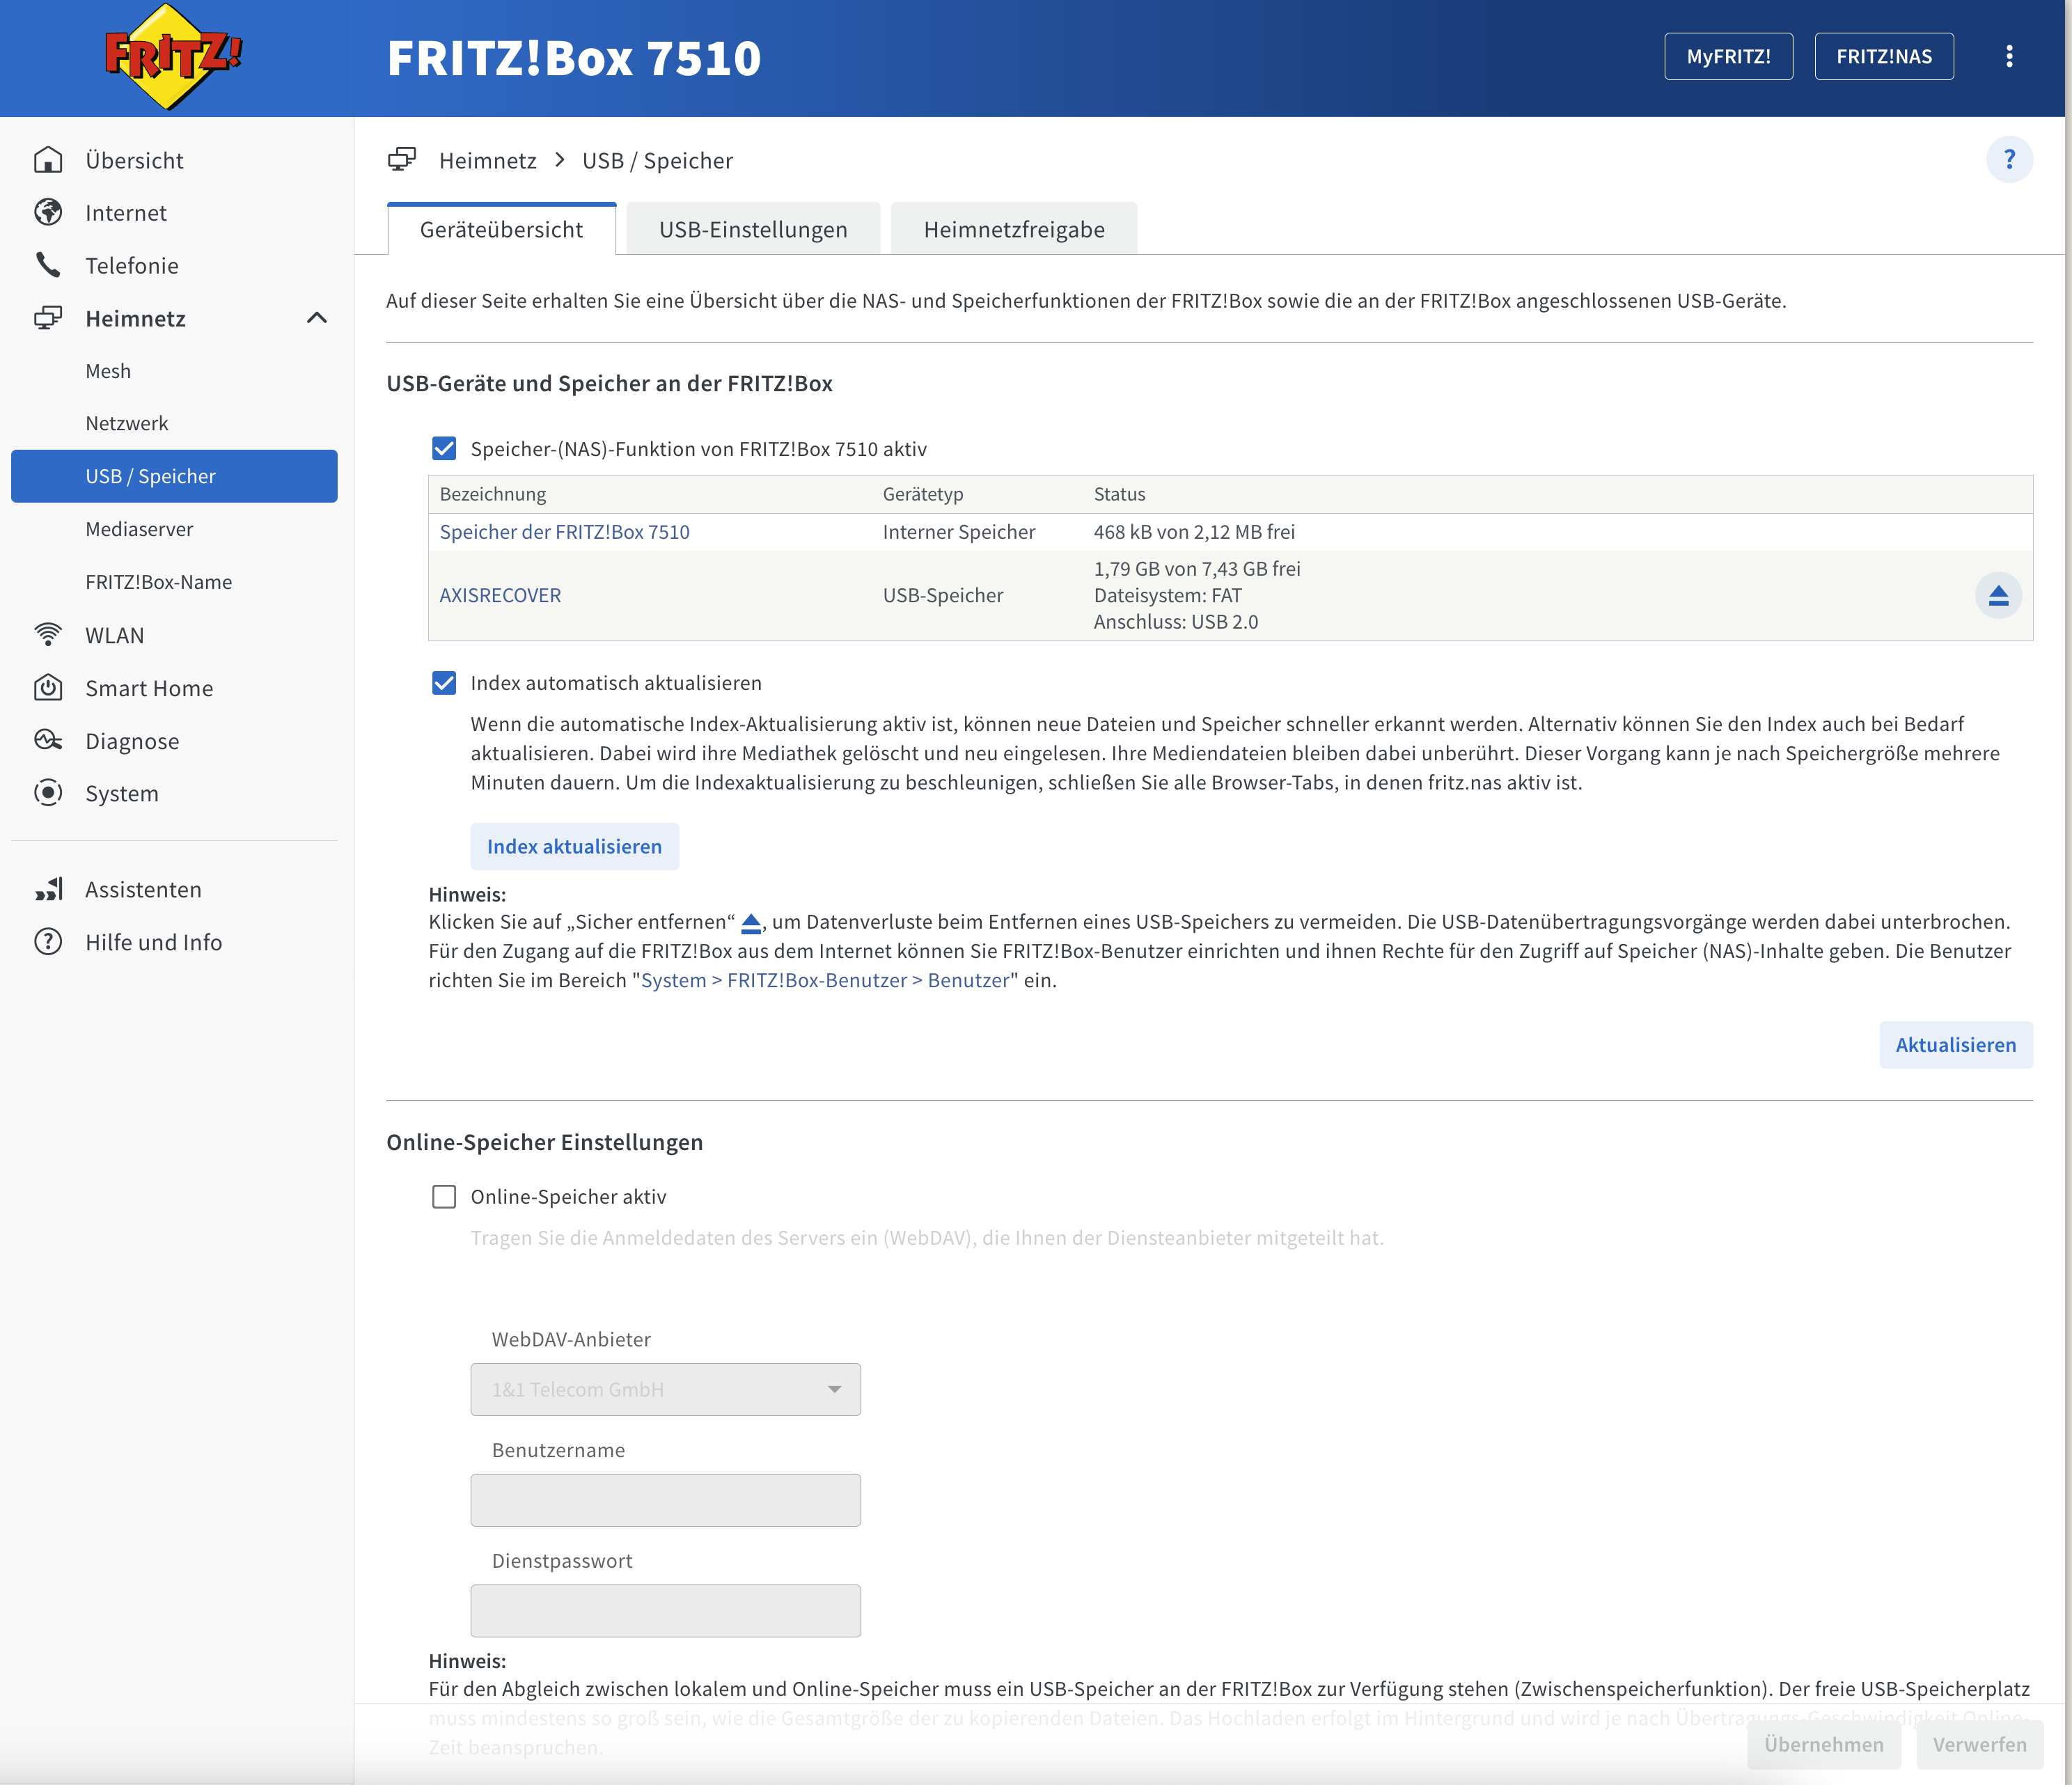This screenshot has width=2072, height=1785.
Task: Click the Internet globe icon
Action: point(48,213)
